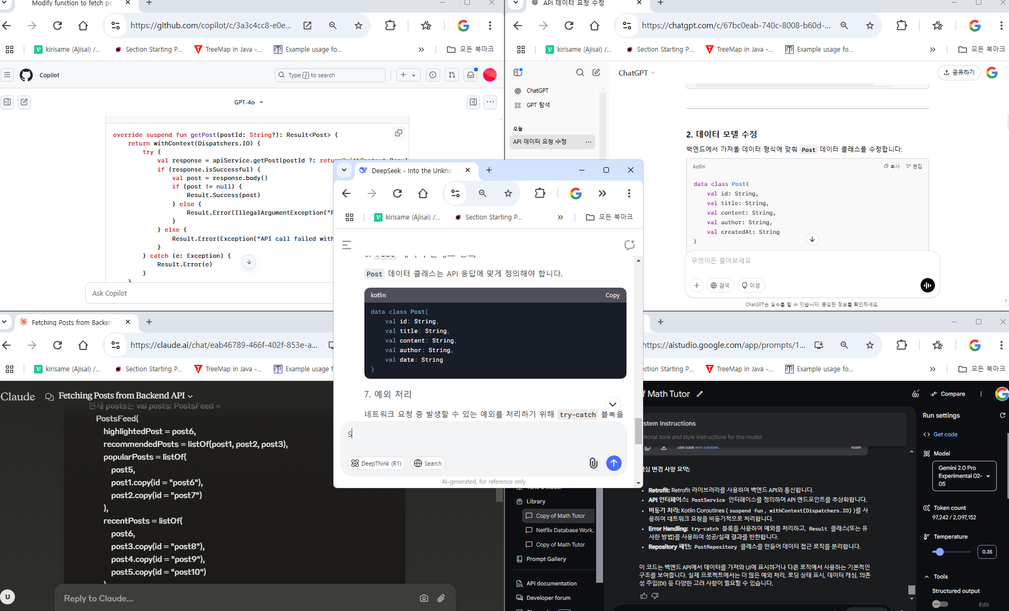The width and height of the screenshot is (1009, 611).
Task: Copy the getPost code block in Copilot
Action: (398, 133)
